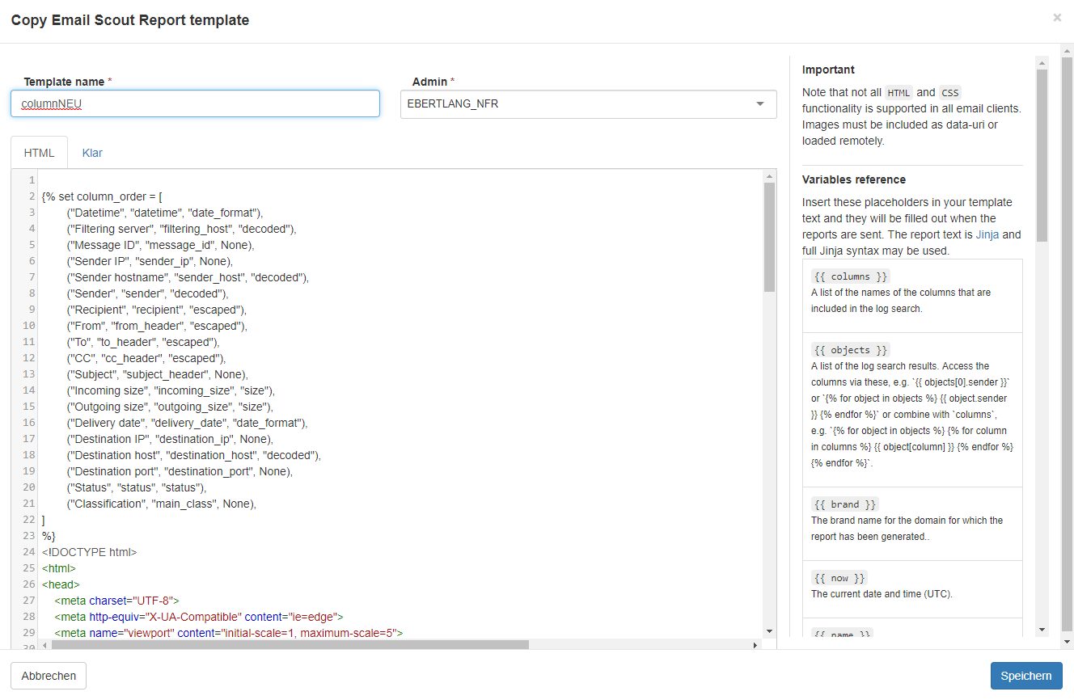This screenshot has width=1074, height=700.
Task: Click code editor scroll right arrow
Action: (755, 645)
